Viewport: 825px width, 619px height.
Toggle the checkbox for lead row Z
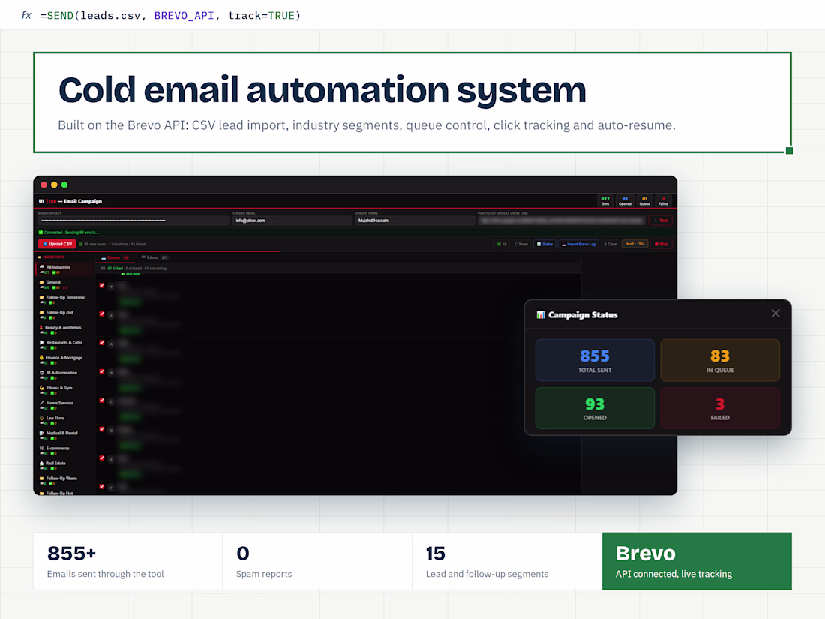[101, 314]
